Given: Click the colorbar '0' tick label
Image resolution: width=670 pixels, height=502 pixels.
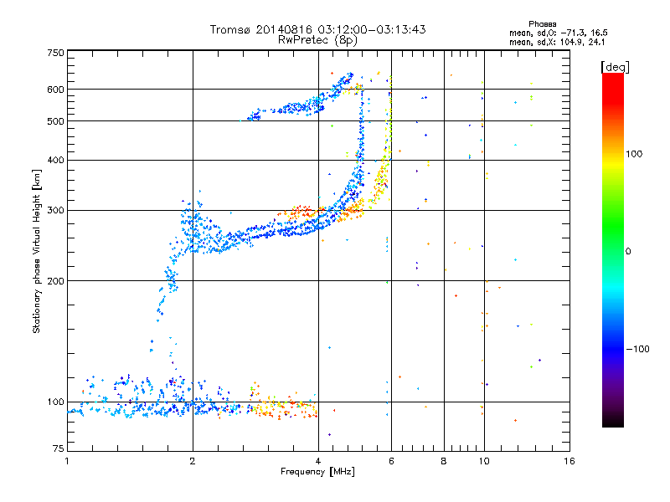Looking at the screenshot, I should click(x=628, y=252).
